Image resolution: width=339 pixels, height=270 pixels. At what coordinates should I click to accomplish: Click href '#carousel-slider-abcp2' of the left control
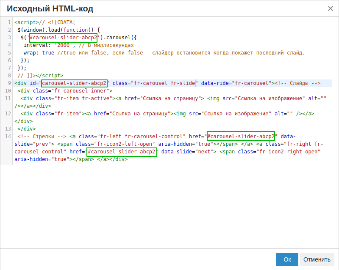(x=241, y=136)
